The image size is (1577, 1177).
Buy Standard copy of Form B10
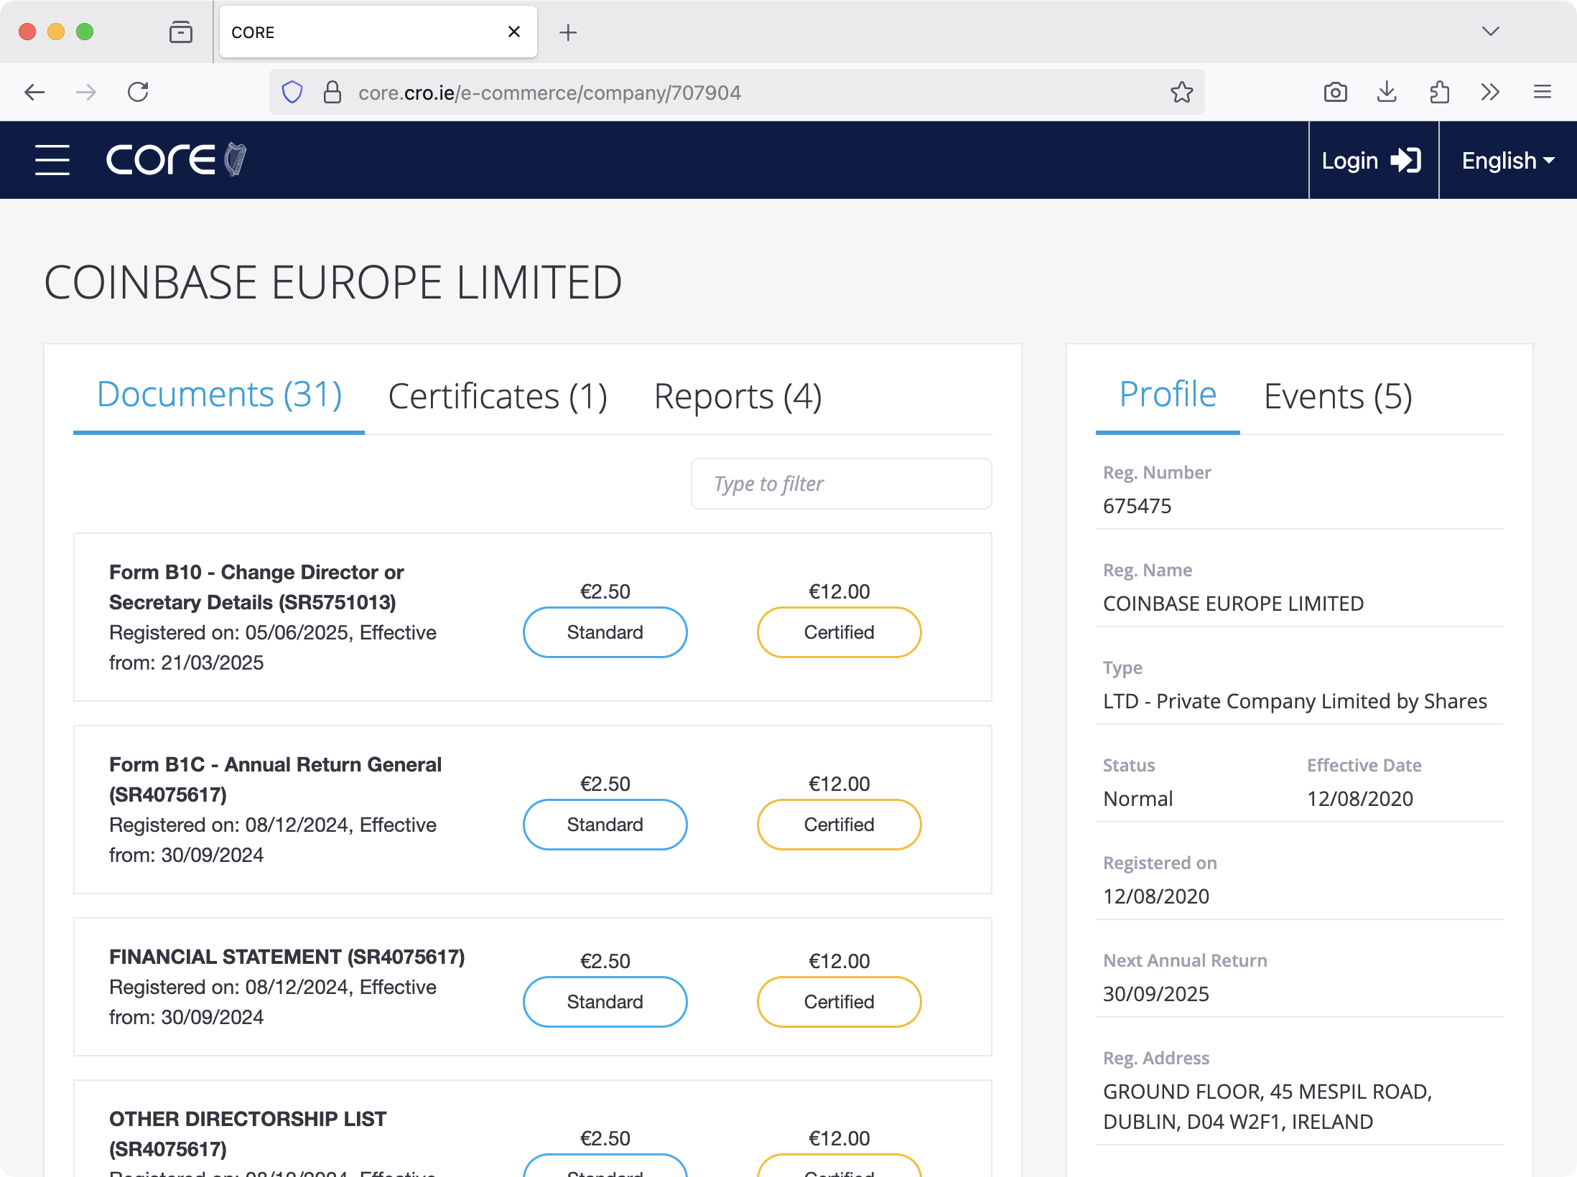click(605, 632)
